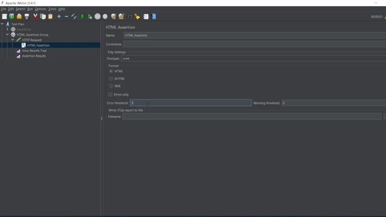Select the XHTML format radio button
386x217 pixels.
point(111,79)
